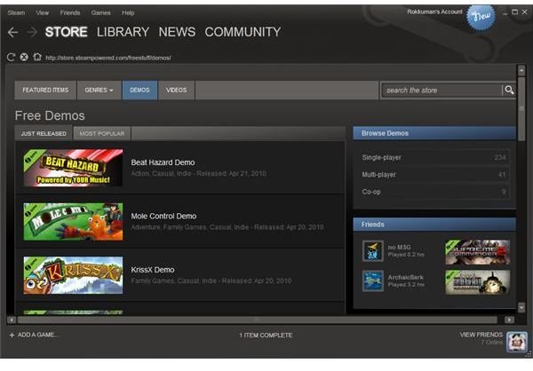Image resolution: width=533 pixels, height=371 pixels.
Task: Open the Featured Items tab
Action: click(x=45, y=90)
